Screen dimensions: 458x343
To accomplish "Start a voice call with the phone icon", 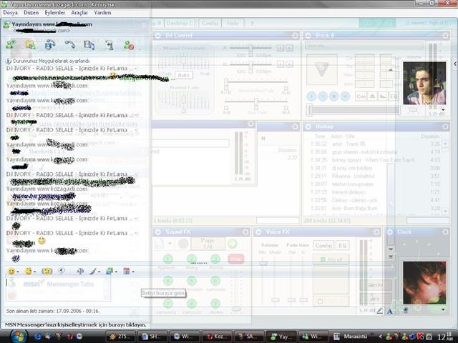I will [x=70, y=44].
